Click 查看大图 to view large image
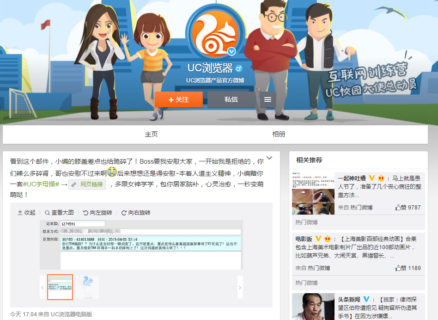The height and width of the screenshot is (320, 438). 60,213
